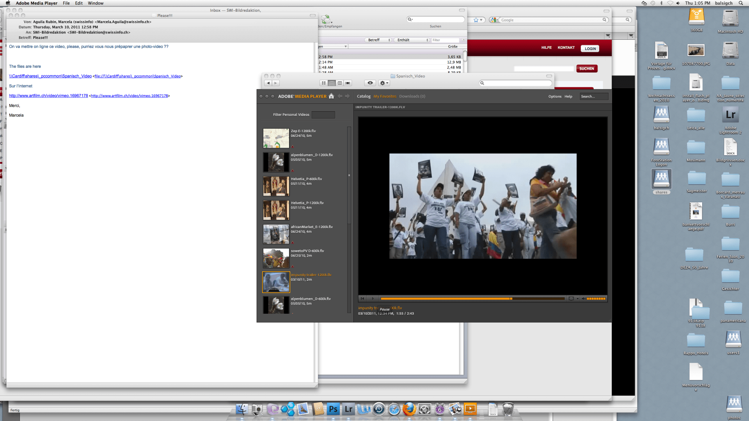Open the Finder gear action menu
Viewport: 749px width, 421px height.
tap(384, 83)
